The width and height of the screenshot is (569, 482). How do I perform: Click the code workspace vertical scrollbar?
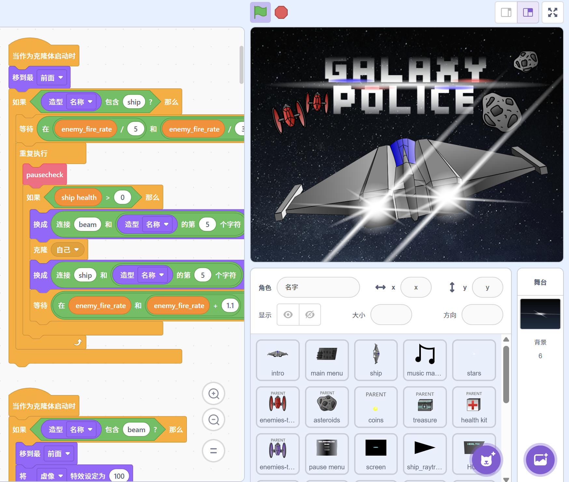[x=241, y=65]
